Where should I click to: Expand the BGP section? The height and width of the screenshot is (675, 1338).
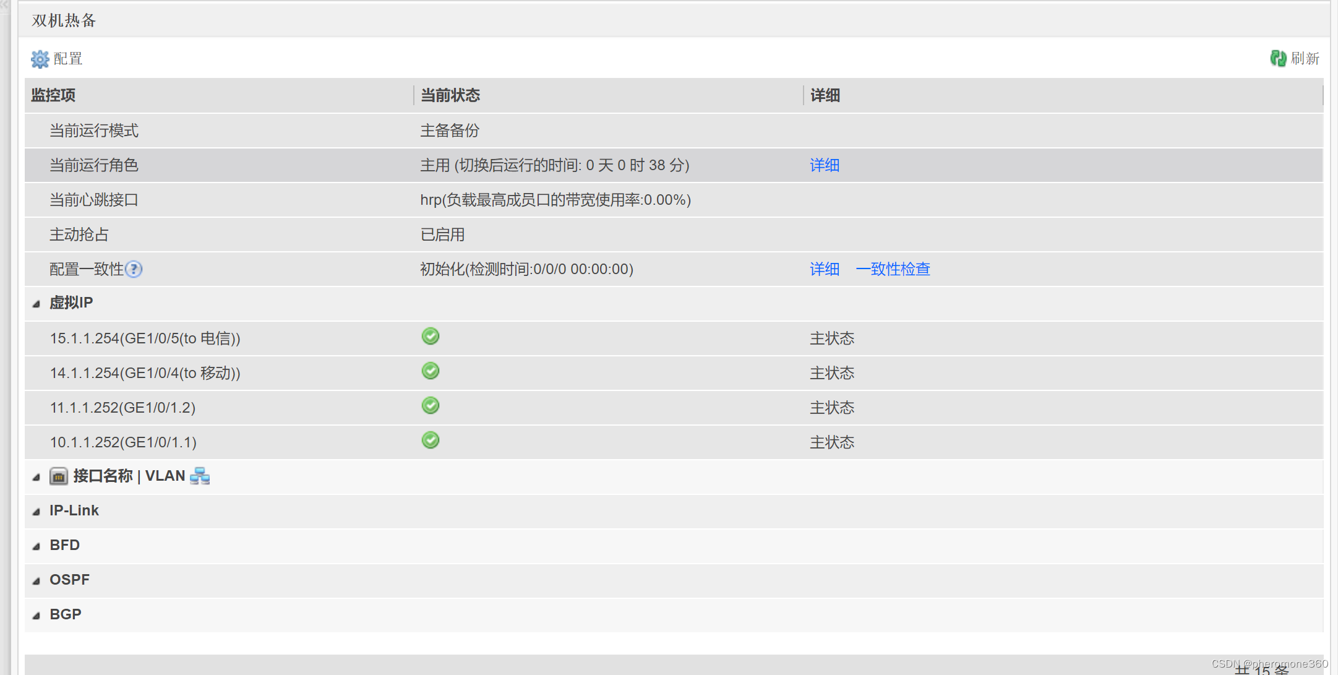[x=36, y=616]
